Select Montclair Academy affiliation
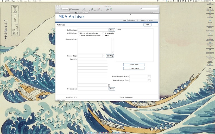The image size is (215, 134). click(79, 33)
